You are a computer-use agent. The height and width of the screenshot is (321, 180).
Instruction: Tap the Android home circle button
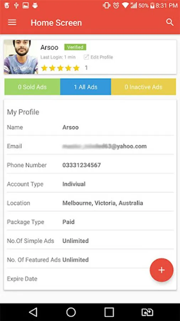click(x=71, y=312)
